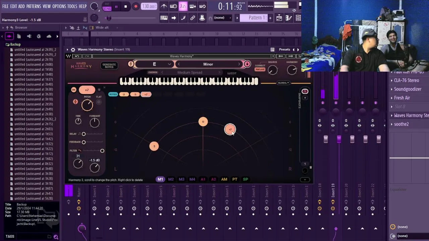Open the FILE menu
The height and width of the screenshot is (241, 429).
[x=5, y=6]
